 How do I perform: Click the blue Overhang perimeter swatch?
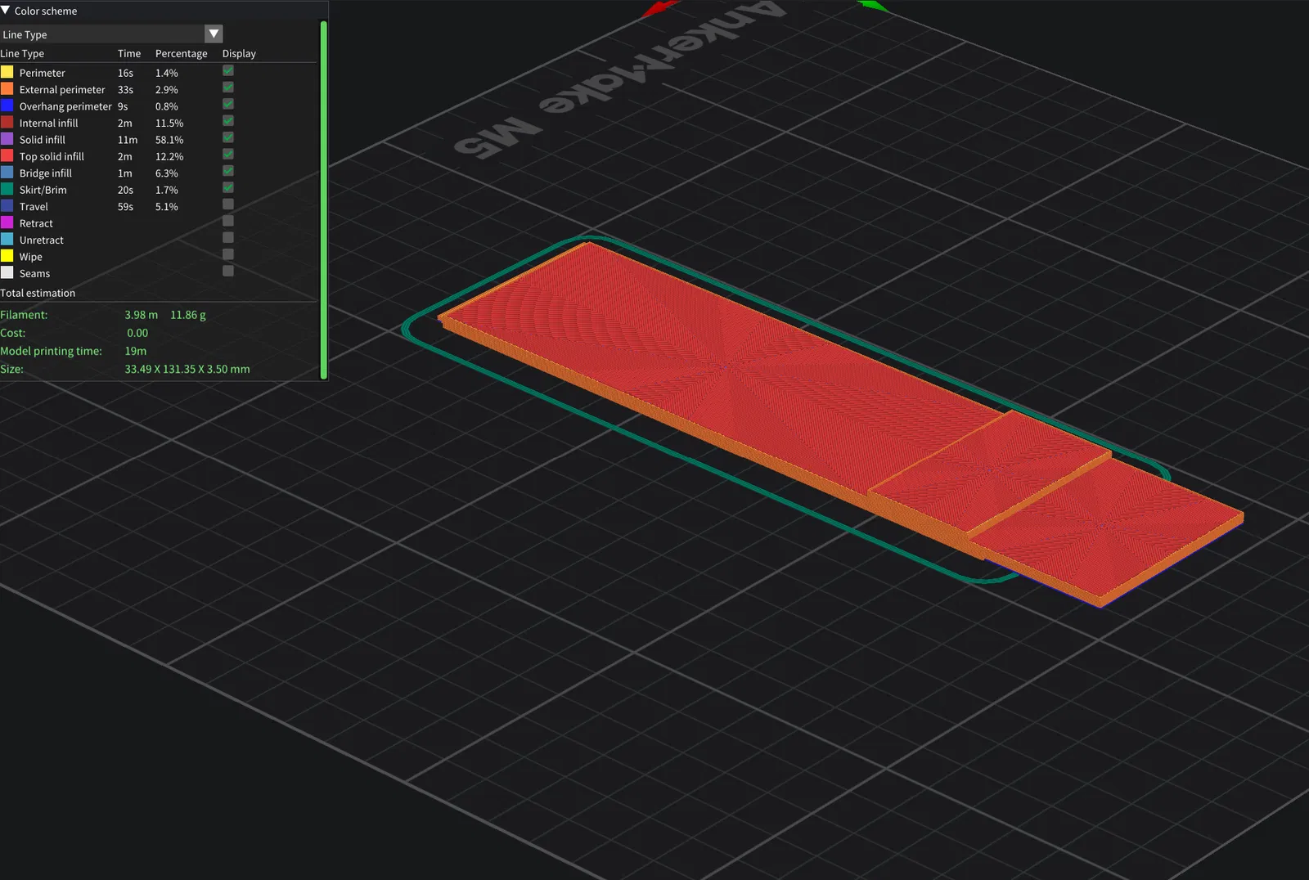7,106
